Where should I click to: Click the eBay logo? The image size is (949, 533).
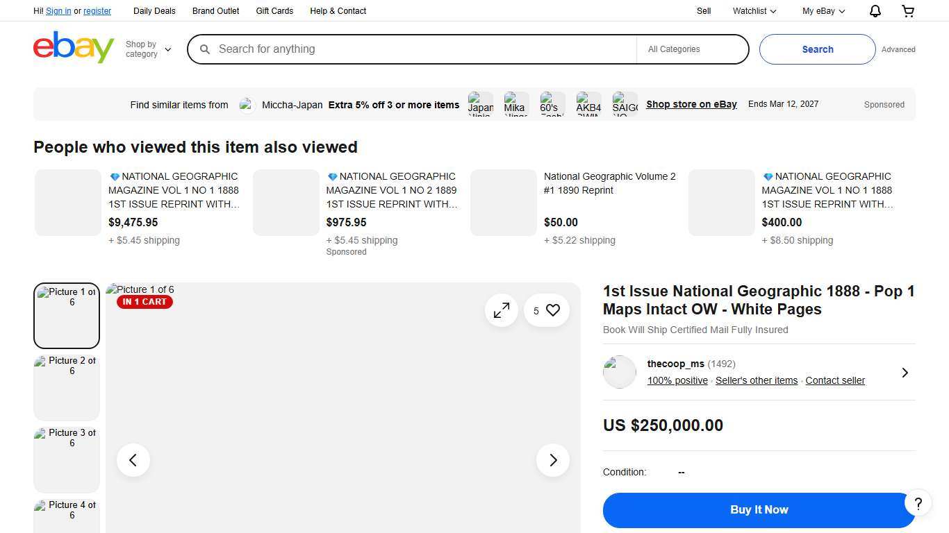74,48
